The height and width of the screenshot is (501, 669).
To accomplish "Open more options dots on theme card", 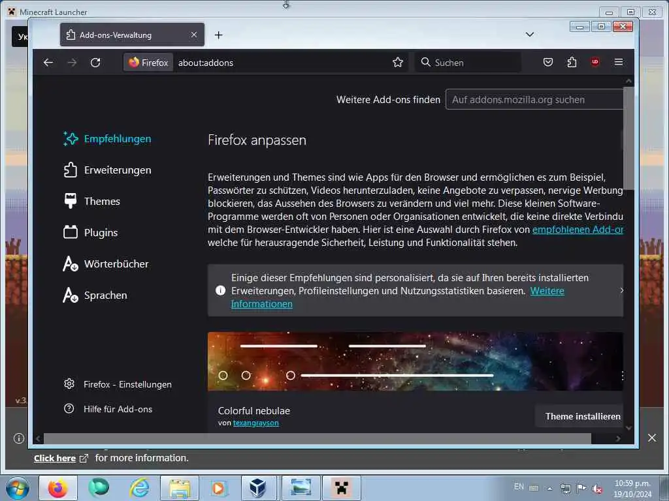I will pos(623,376).
